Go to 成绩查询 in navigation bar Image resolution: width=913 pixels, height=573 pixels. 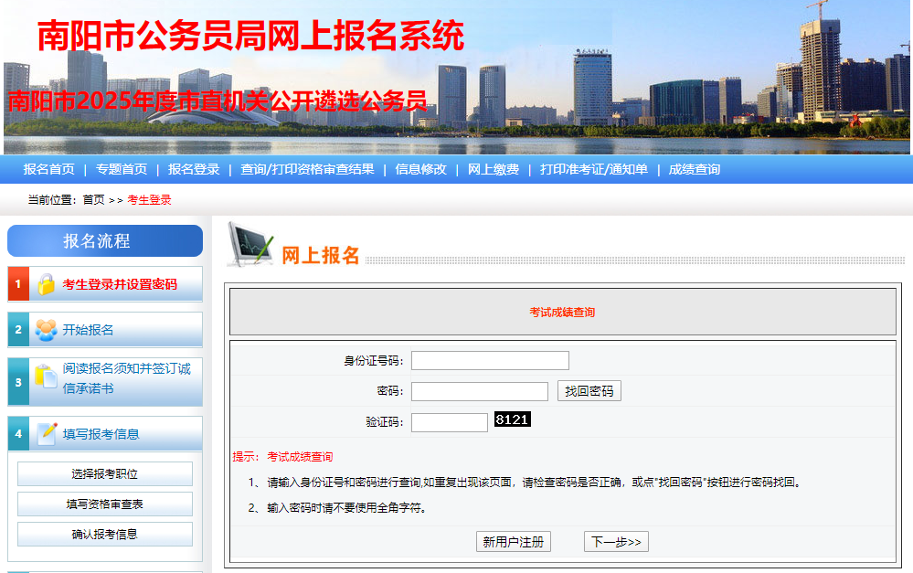click(x=695, y=169)
